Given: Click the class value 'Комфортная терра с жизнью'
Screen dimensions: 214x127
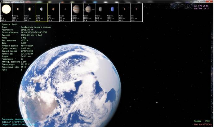Looking at the screenshot, I should tap(36, 27).
